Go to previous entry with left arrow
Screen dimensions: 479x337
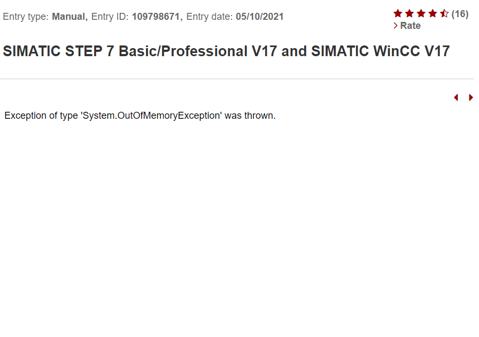point(456,97)
